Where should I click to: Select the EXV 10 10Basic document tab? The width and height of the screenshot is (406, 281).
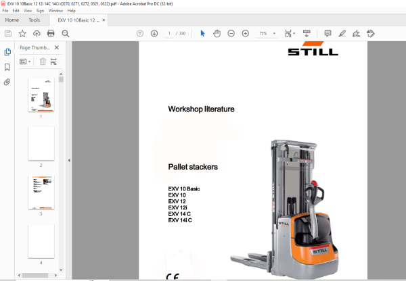[x=78, y=20]
